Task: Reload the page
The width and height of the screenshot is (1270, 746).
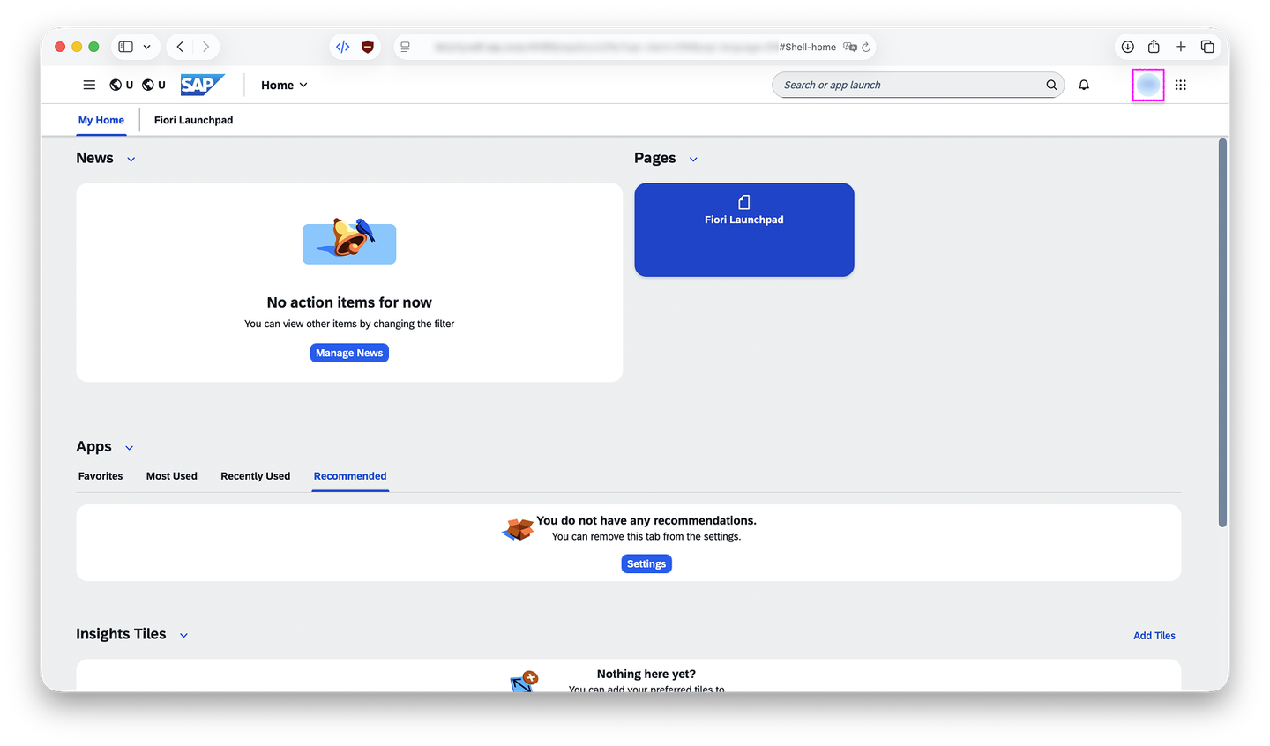Action: pos(866,47)
